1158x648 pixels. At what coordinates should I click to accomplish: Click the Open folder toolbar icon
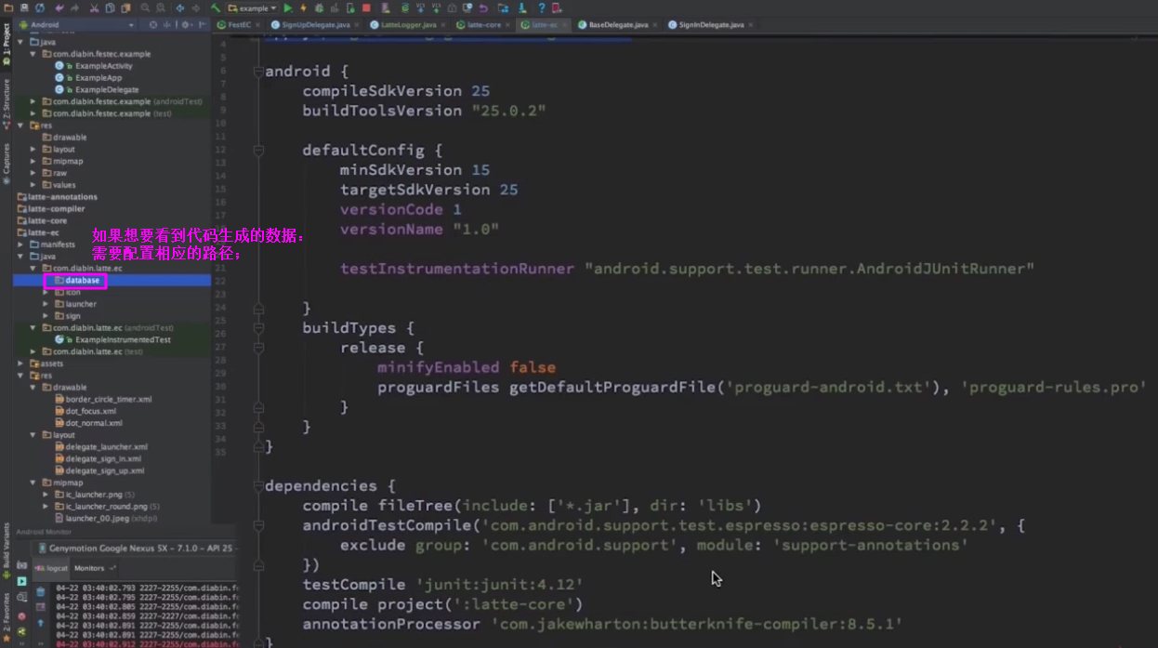9,7
